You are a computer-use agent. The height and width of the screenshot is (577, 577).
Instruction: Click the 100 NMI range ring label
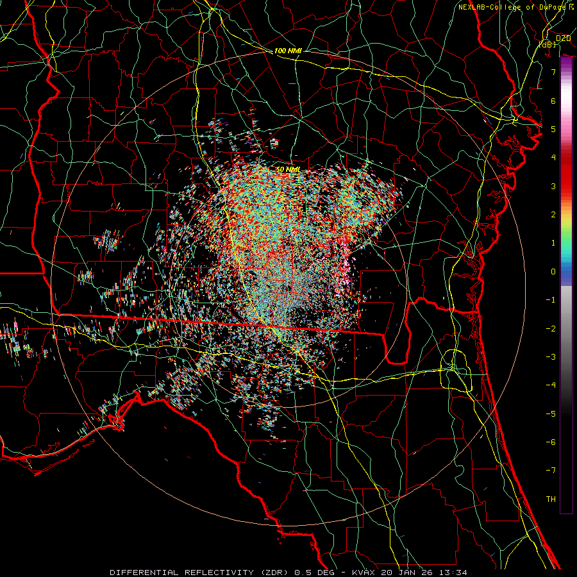288,51
